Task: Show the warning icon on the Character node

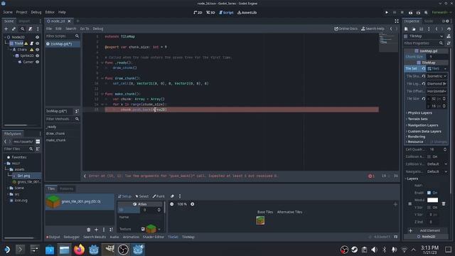Action: [32, 50]
